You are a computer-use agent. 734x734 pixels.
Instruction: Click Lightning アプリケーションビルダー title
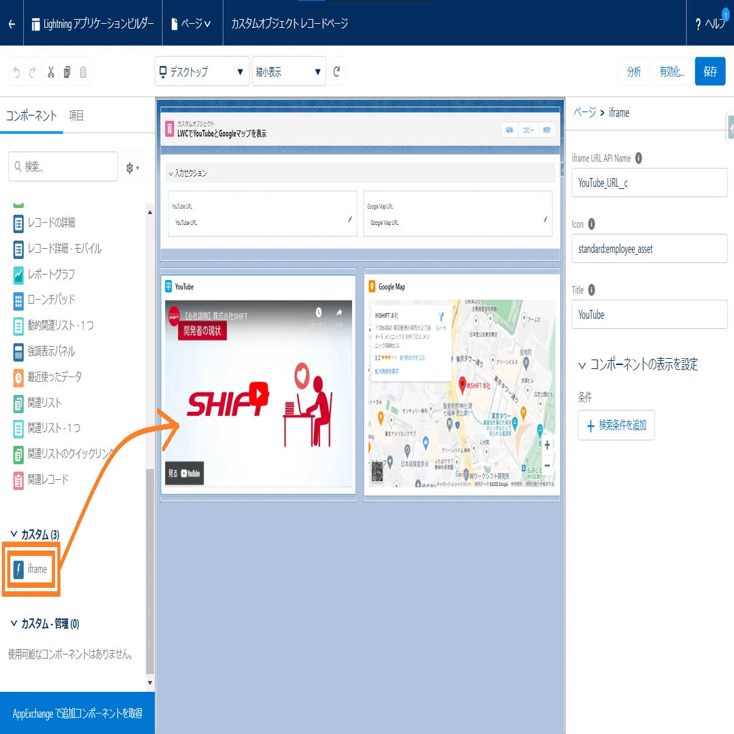[x=92, y=23]
